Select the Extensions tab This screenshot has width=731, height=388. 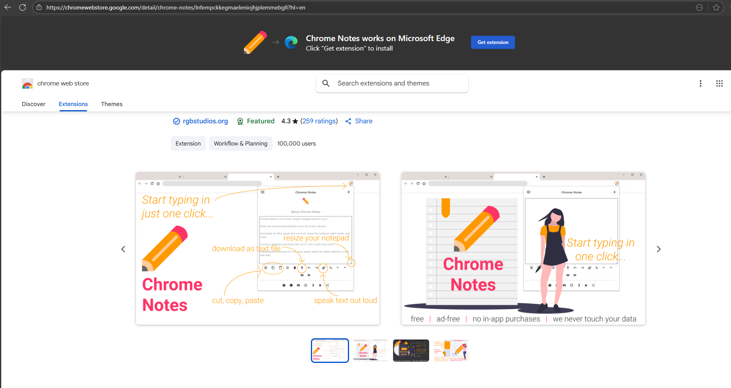73,104
